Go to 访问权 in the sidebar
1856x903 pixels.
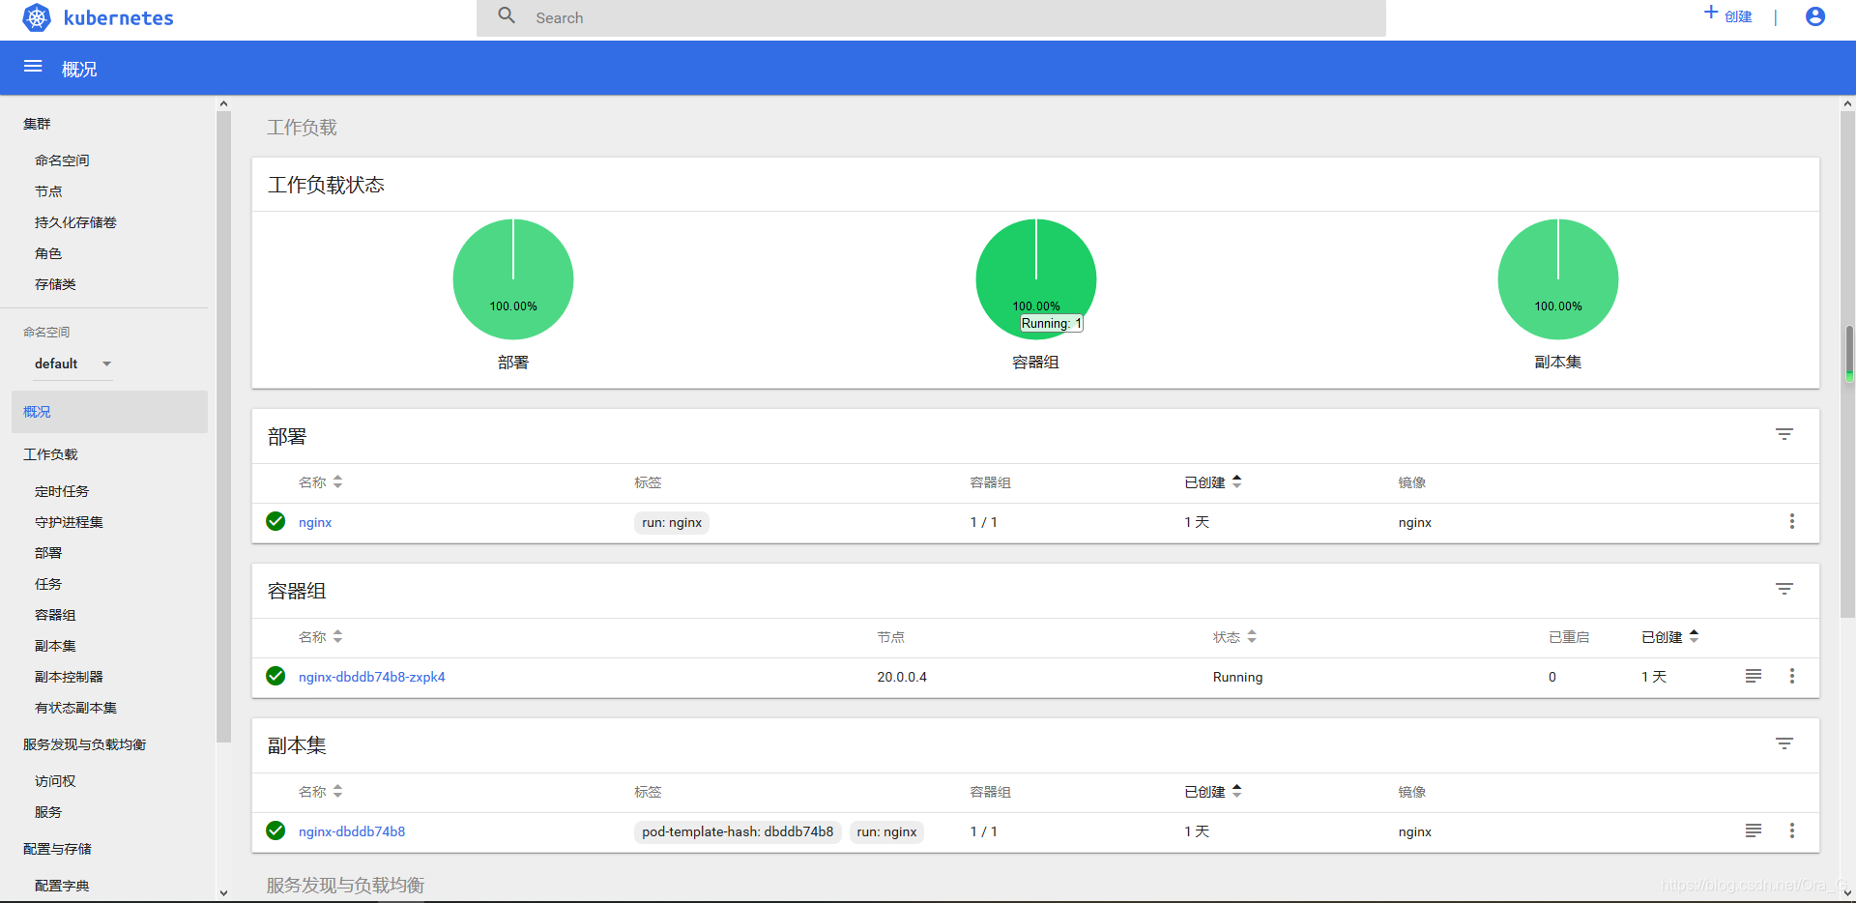click(x=55, y=781)
